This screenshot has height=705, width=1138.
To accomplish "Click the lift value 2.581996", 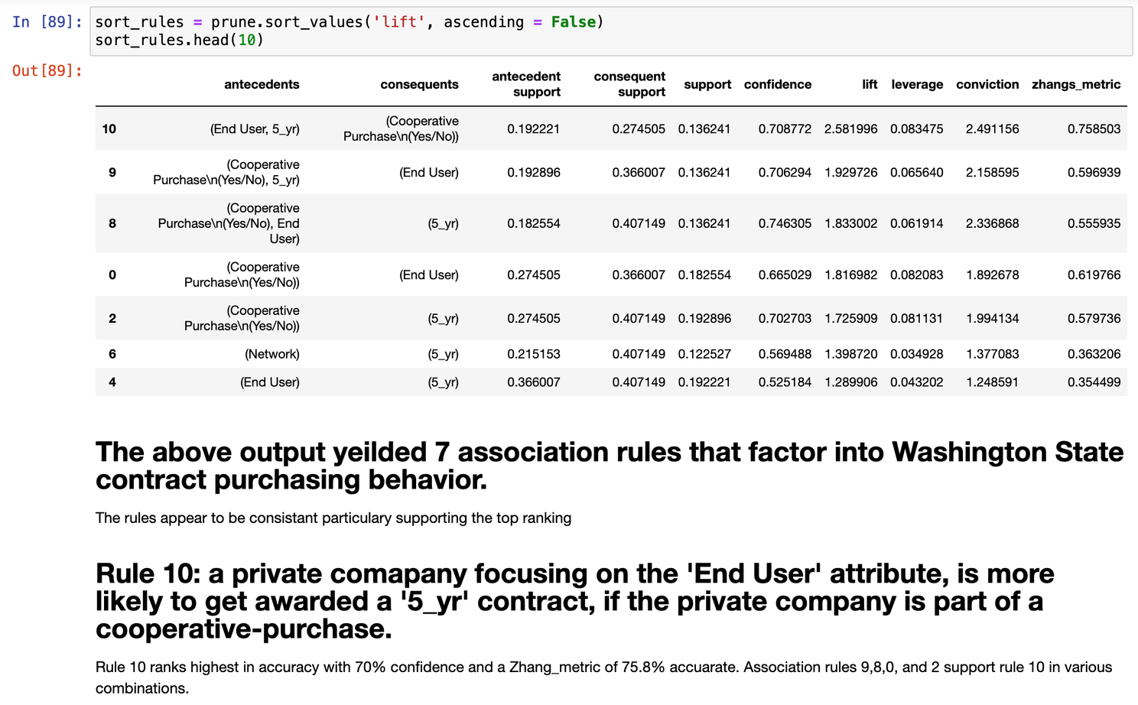I will (x=850, y=129).
